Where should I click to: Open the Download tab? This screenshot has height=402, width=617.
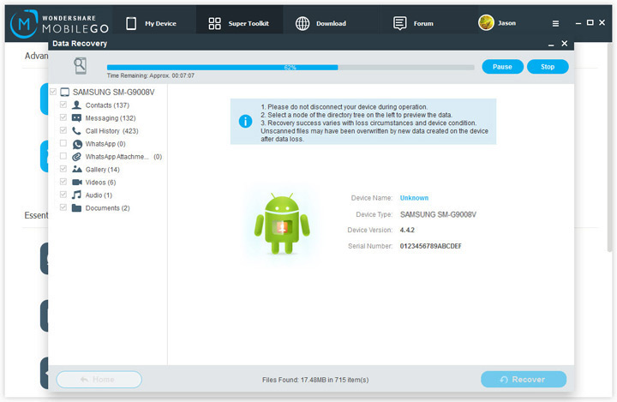331,23
